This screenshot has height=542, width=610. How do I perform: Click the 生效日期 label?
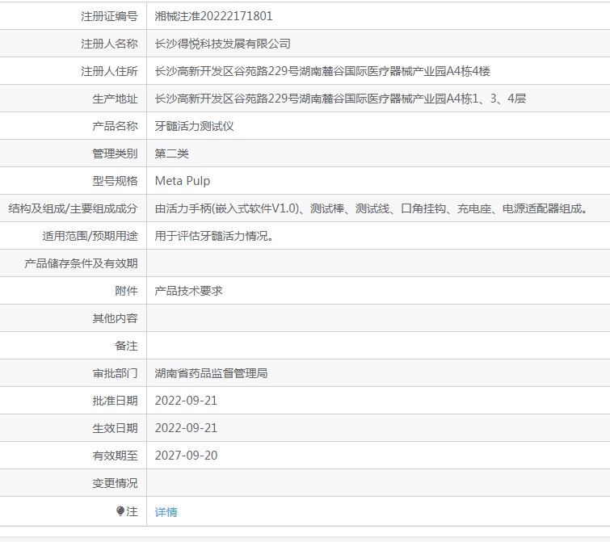coord(116,428)
